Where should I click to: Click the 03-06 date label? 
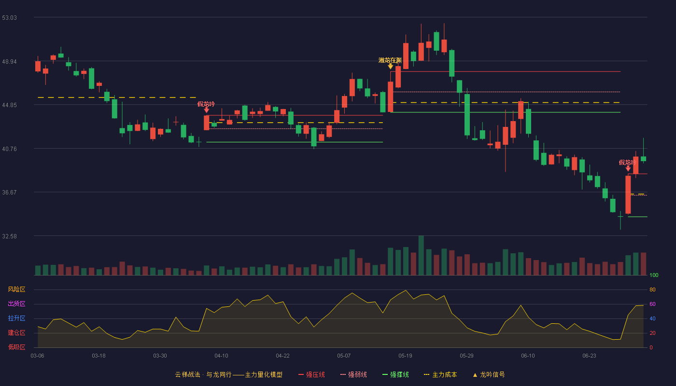point(37,356)
